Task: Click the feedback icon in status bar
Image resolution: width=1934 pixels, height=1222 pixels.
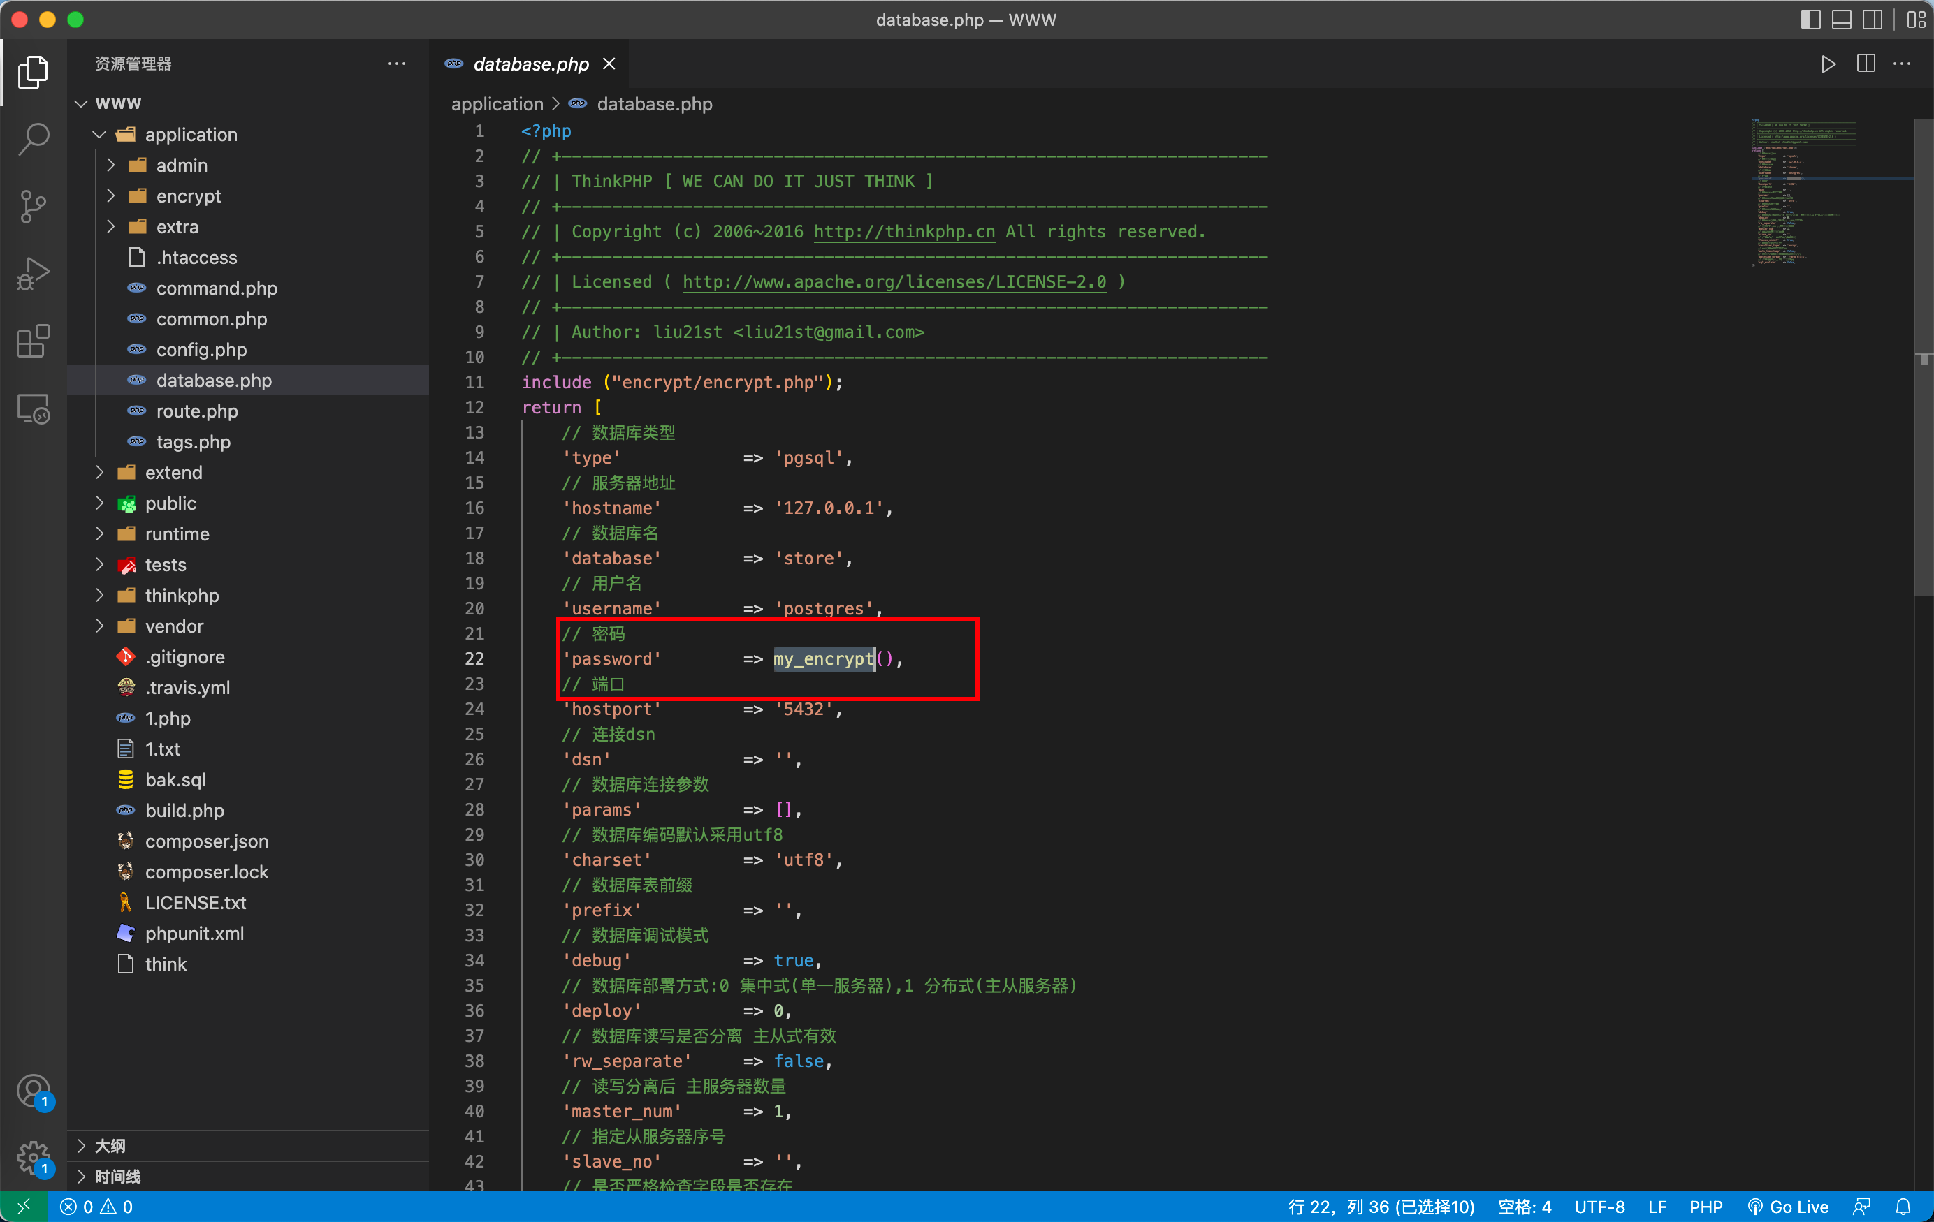Action: 1862,1206
